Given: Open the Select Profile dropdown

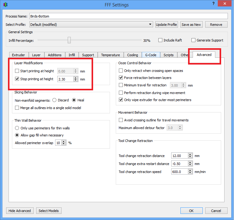Looking at the screenshot, I should pos(91,25).
